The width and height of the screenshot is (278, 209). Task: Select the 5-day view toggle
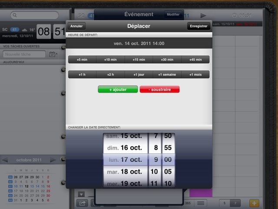tap(225, 203)
